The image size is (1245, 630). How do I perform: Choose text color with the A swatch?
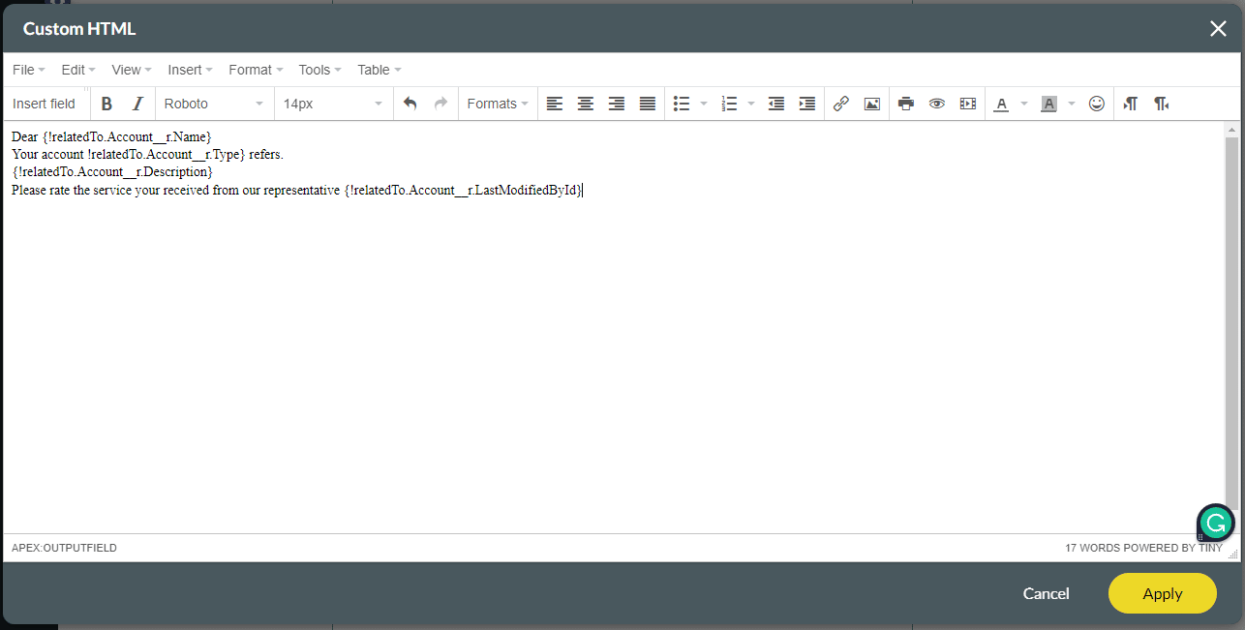coord(1001,104)
